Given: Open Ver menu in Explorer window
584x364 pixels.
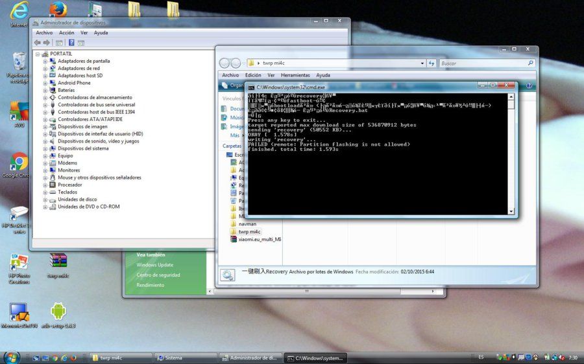Looking at the screenshot, I should pyautogui.click(x=271, y=75).
